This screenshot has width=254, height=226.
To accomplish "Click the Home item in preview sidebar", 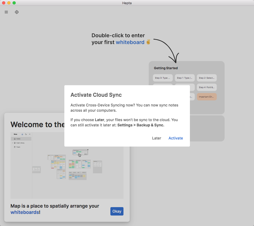I will coord(21,139).
